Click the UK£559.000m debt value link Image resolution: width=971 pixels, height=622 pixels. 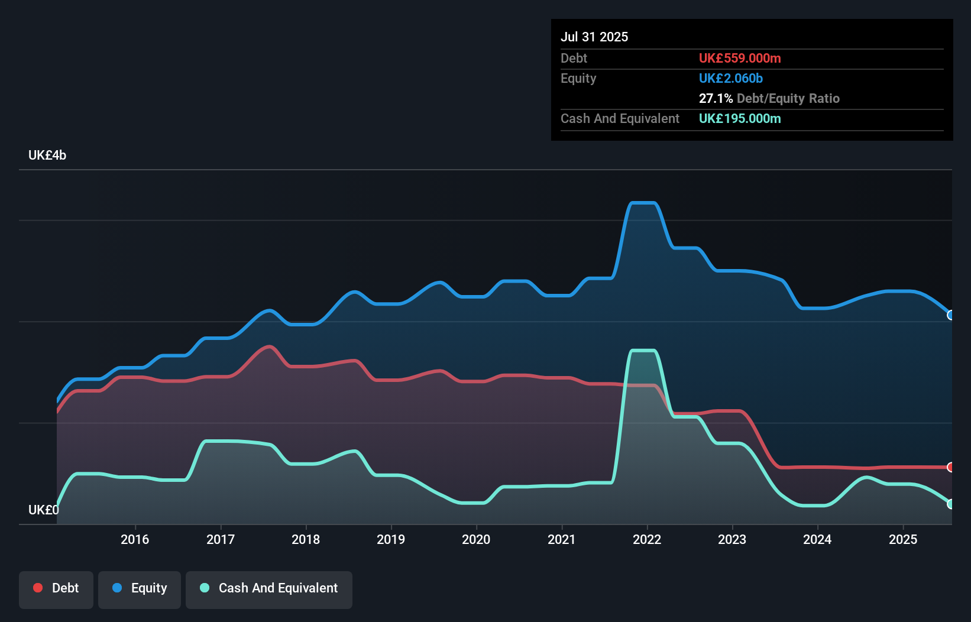[740, 58]
